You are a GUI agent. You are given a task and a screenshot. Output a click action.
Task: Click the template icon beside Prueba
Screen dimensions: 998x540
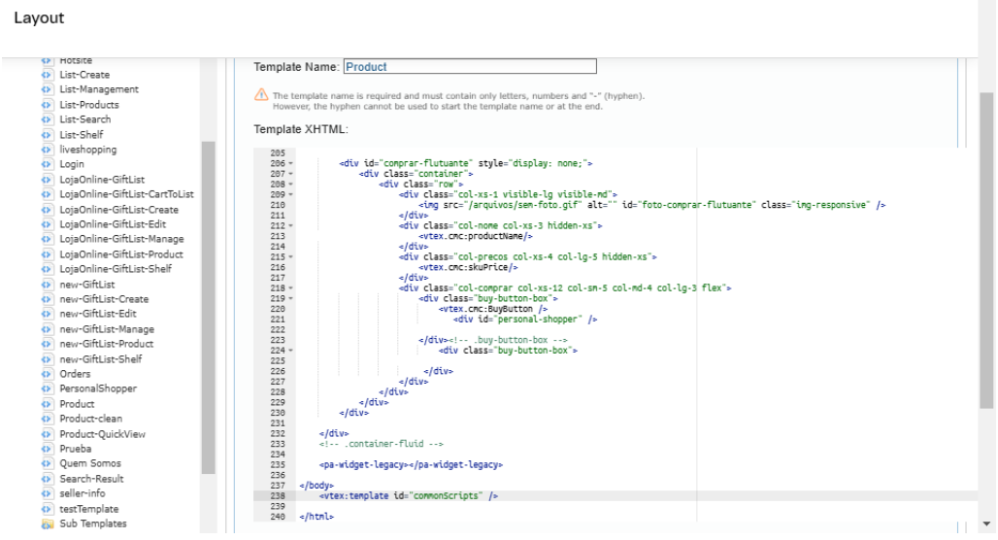tap(48, 449)
